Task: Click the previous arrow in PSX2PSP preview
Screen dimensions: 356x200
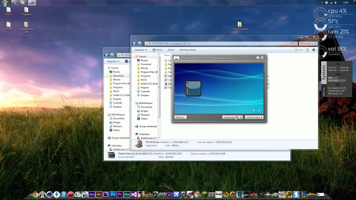Action: click(x=253, y=111)
